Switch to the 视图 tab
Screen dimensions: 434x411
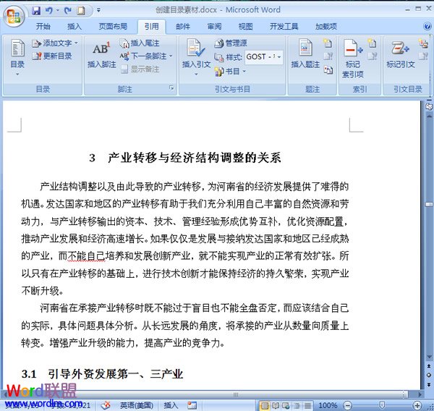(245, 26)
